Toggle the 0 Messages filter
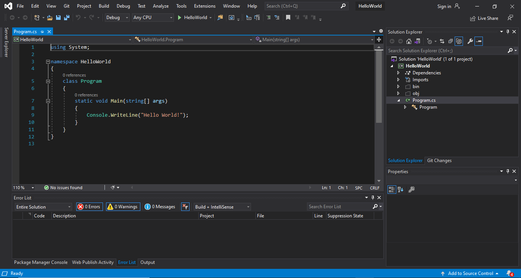Viewport: 521px width, 278px height. click(160, 207)
